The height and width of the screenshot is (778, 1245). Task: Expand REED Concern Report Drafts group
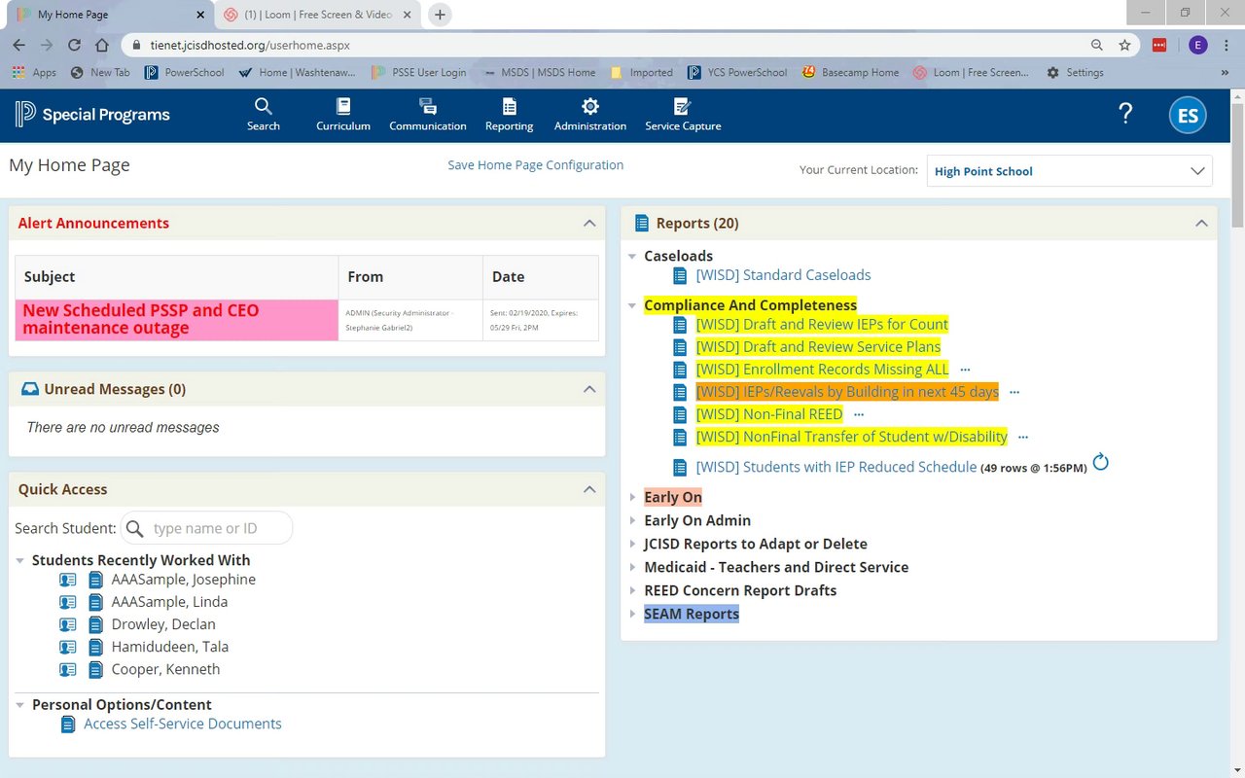(632, 590)
